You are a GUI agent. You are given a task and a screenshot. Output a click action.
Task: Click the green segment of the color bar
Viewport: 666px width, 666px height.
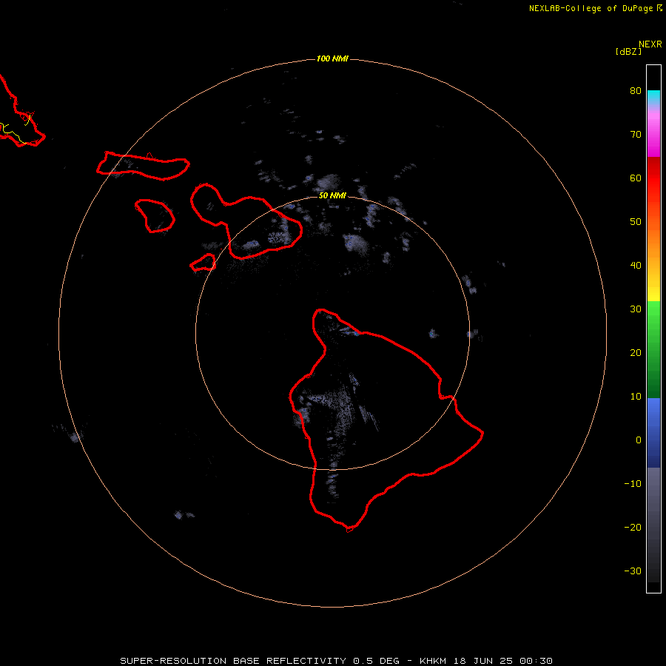[653, 349]
